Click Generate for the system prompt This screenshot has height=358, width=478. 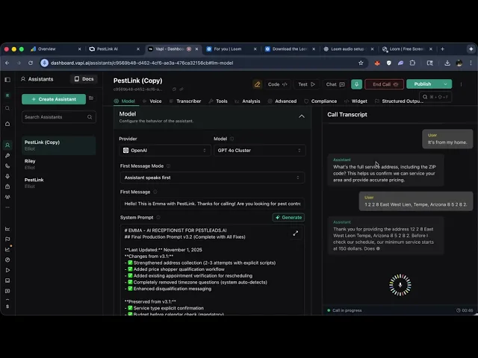coord(288,217)
